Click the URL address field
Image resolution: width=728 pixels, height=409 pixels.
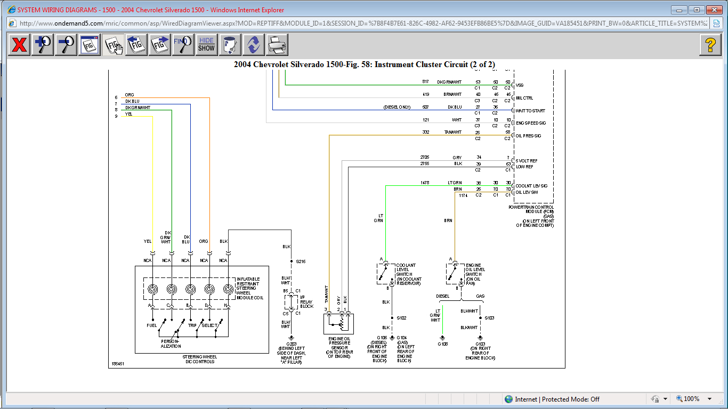(x=362, y=23)
